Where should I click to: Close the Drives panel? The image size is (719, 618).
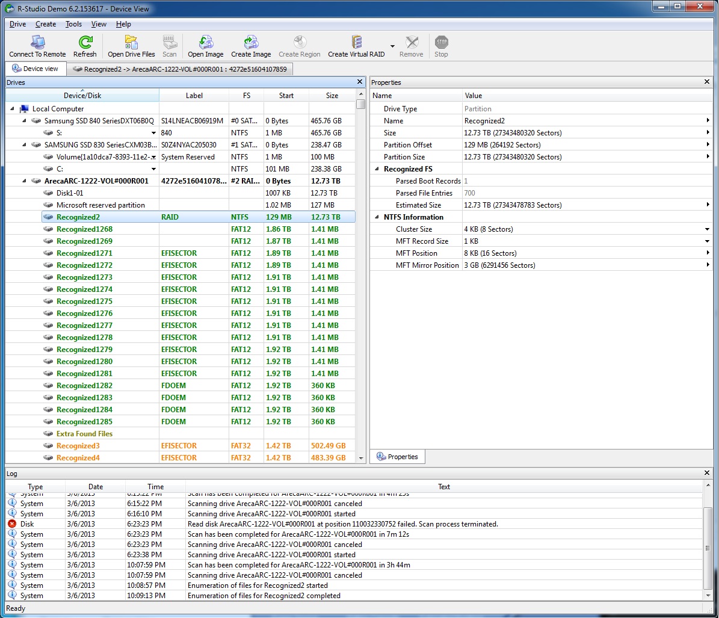(x=360, y=82)
